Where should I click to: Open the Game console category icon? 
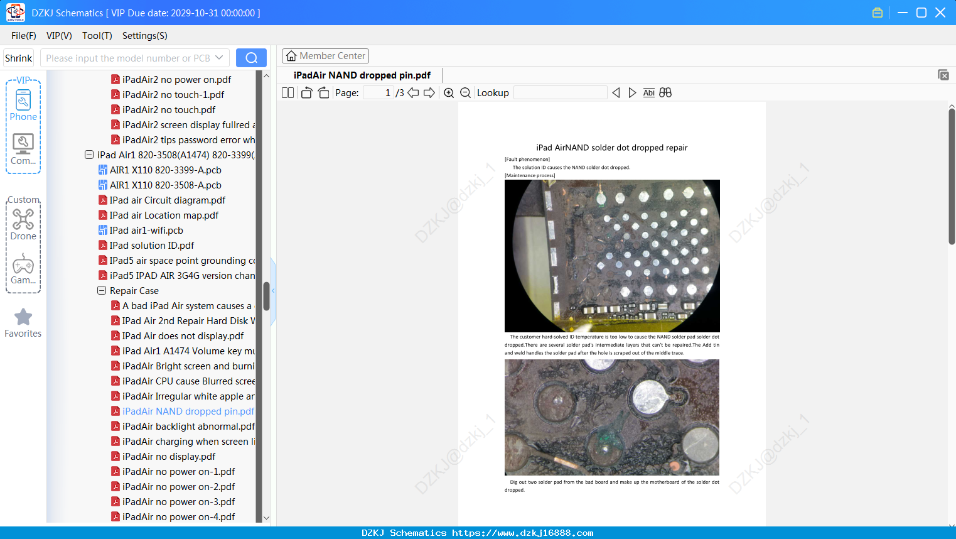(x=23, y=268)
